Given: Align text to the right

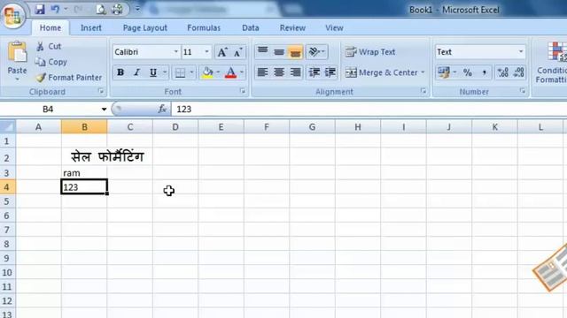Looking at the screenshot, I should click(295, 72).
